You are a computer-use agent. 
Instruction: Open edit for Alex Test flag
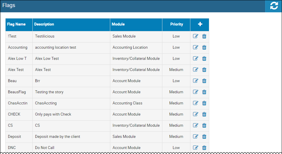[195, 70]
